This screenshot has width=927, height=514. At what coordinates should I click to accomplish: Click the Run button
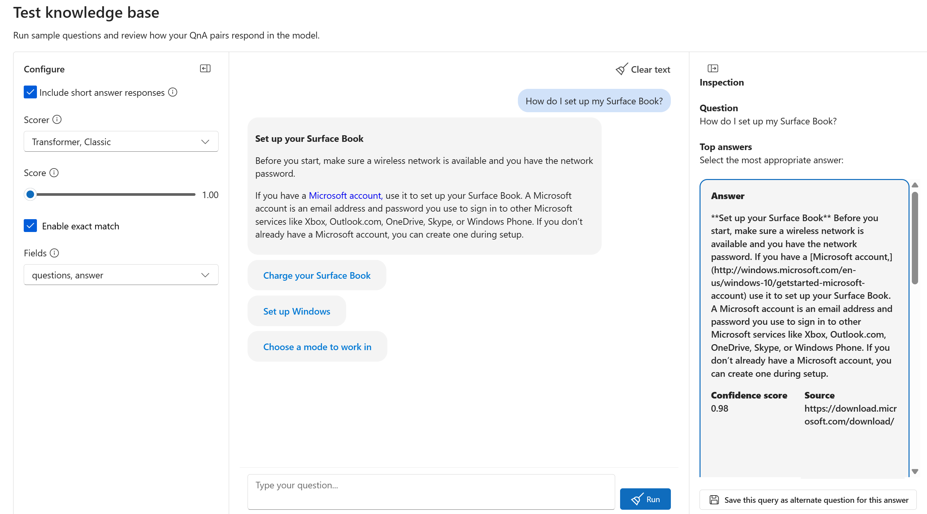pyautogui.click(x=645, y=499)
